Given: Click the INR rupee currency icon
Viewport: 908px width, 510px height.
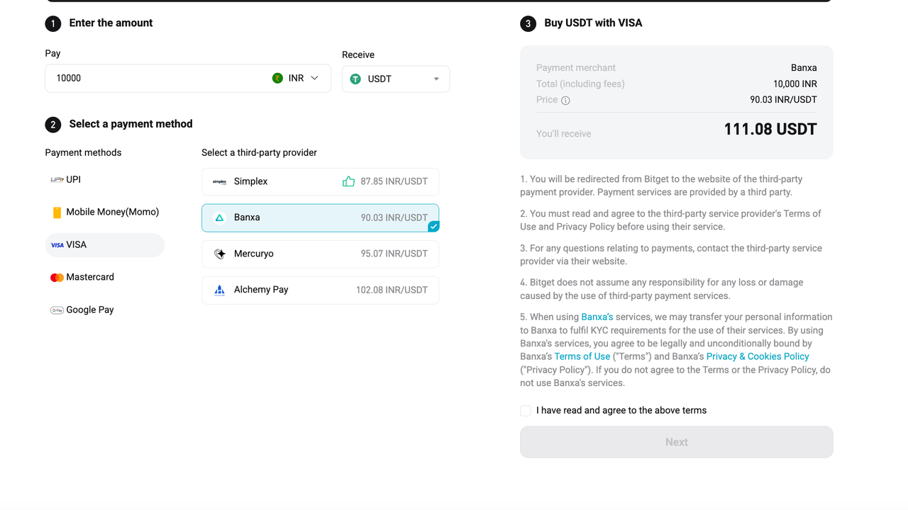Looking at the screenshot, I should pyautogui.click(x=277, y=78).
